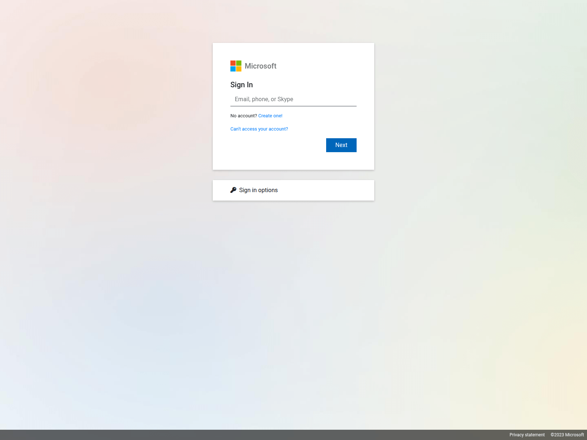
Task: Click empty space left of Next button
Action: click(275, 145)
